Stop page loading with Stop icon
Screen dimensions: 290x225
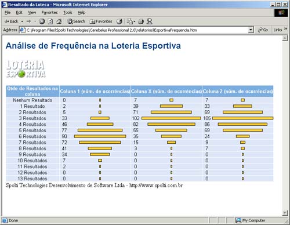coord(42,21)
